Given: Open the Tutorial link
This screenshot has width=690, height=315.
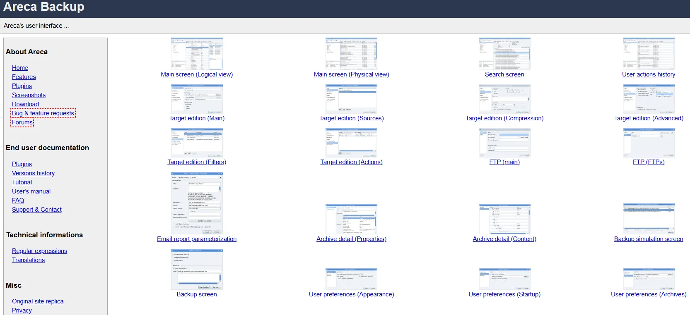Looking at the screenshot, I should [x=22, y=182].
